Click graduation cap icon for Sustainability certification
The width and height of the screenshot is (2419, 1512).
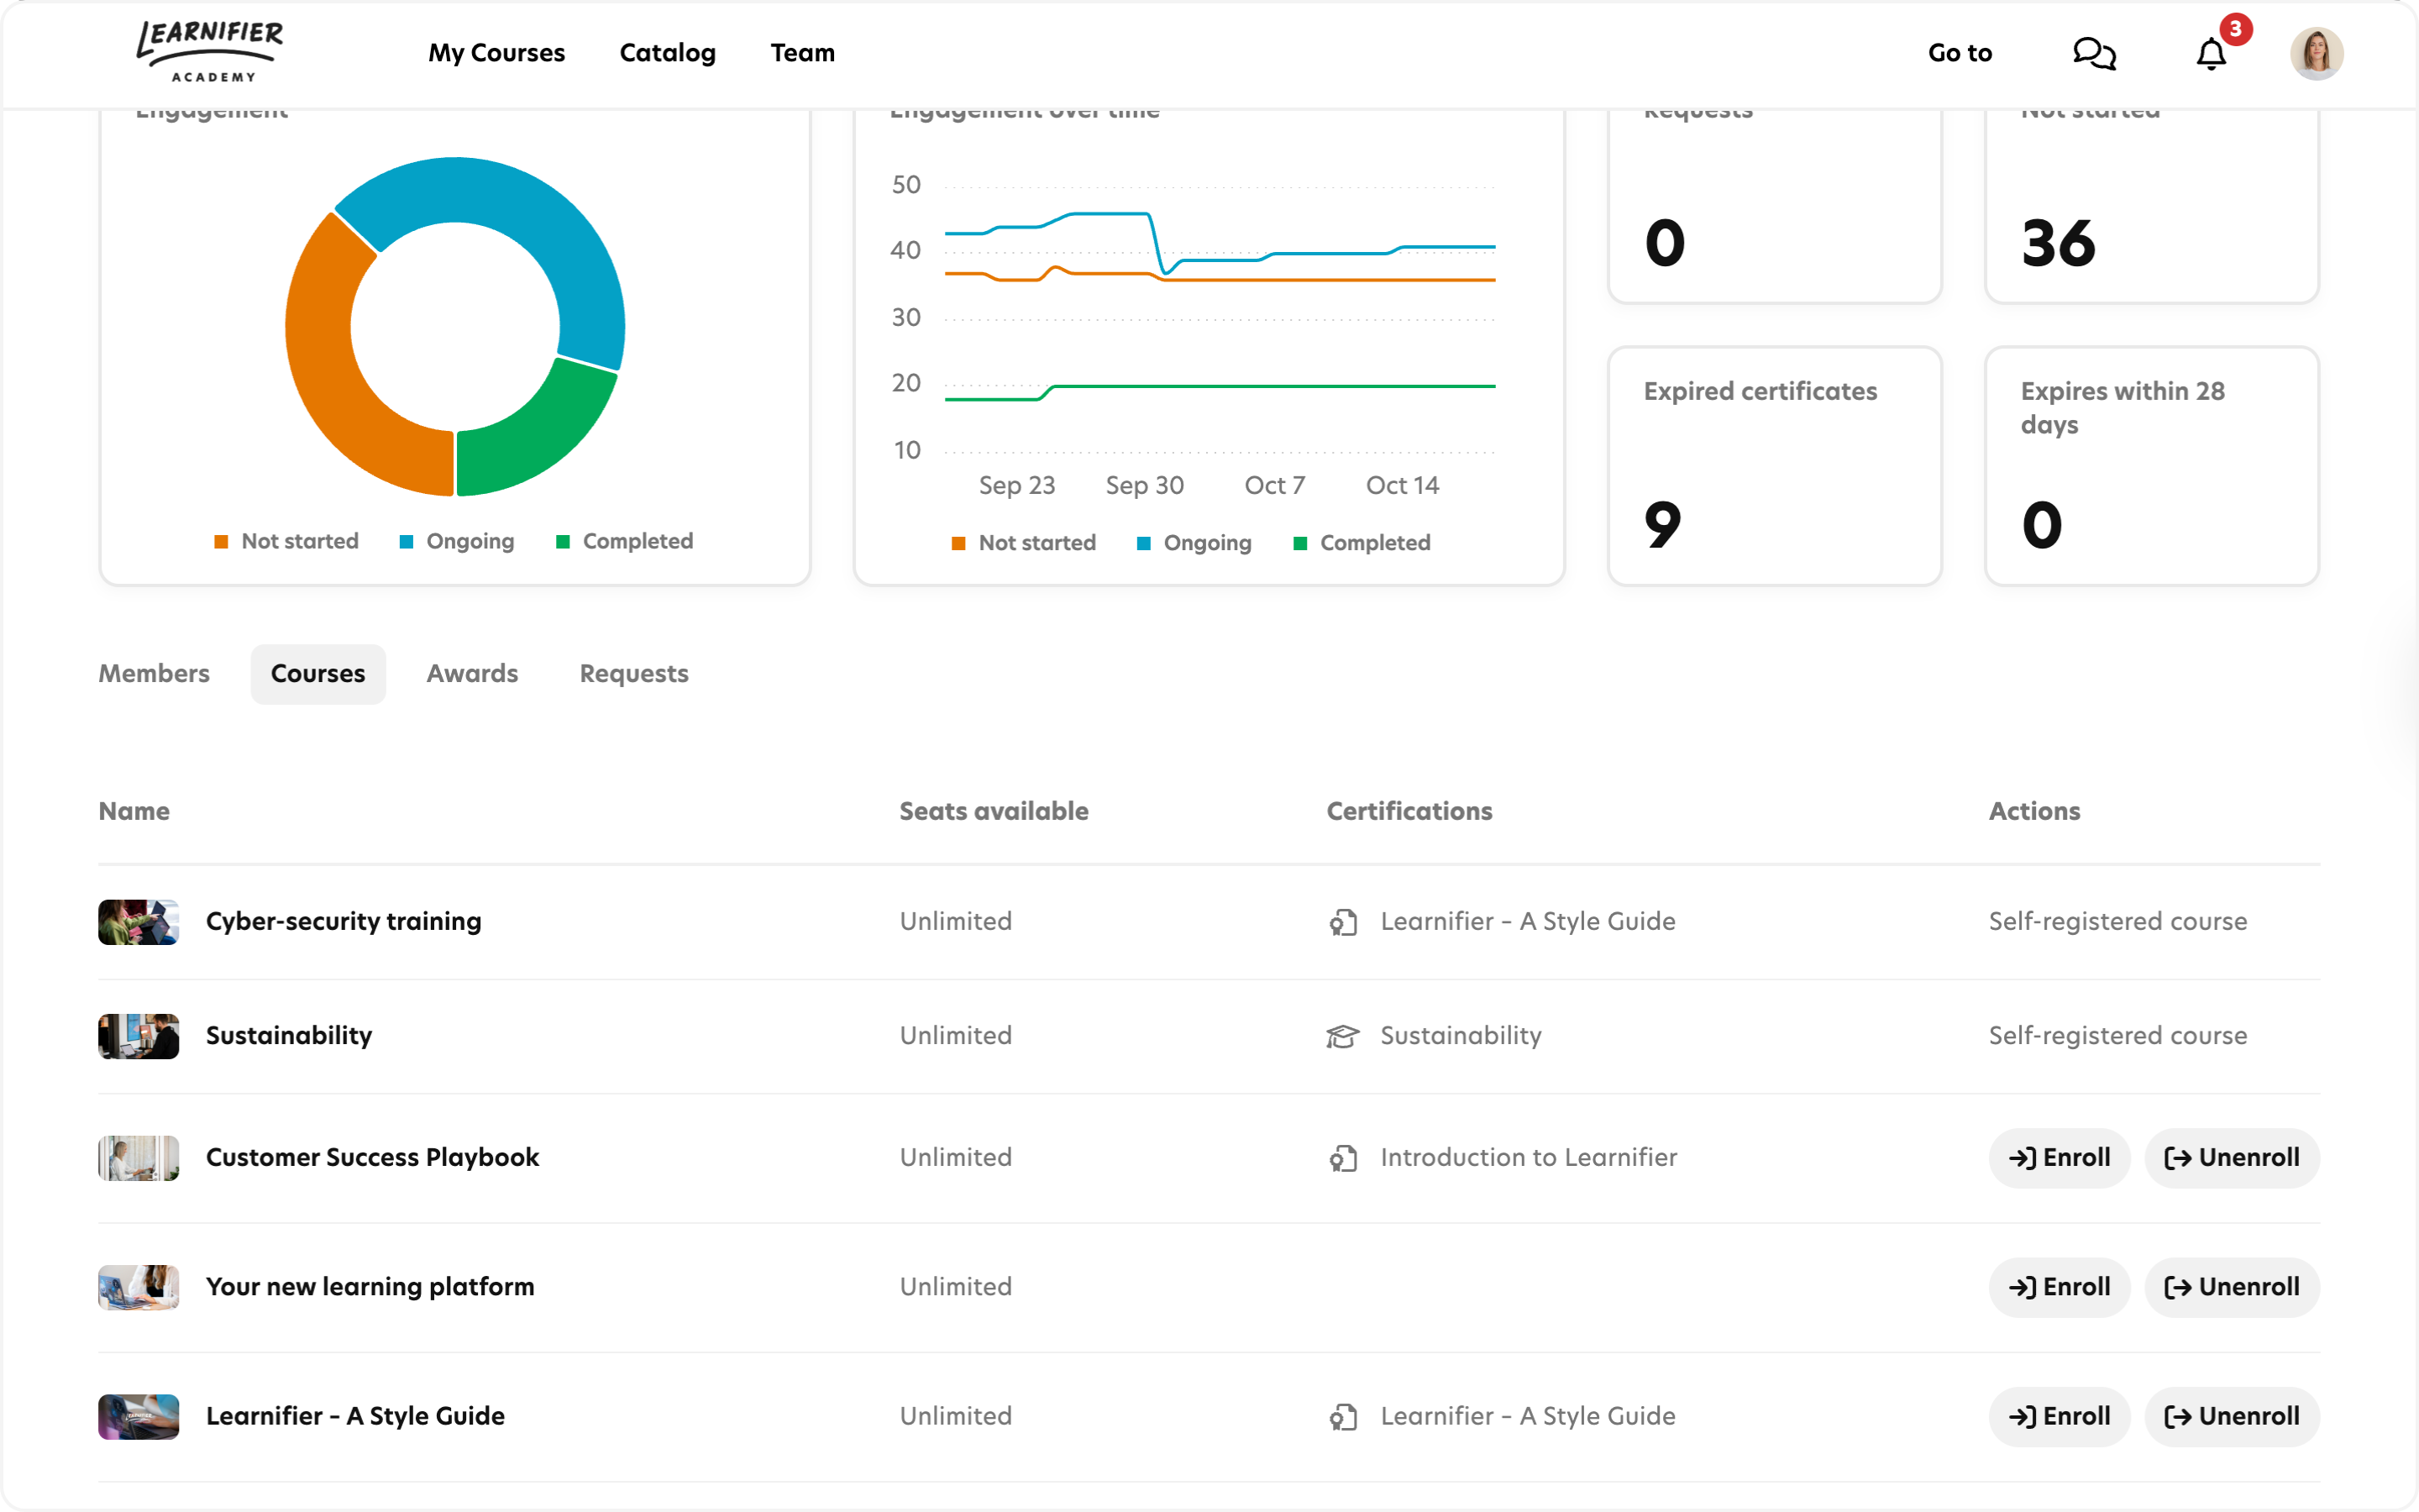pos(1342,1036)
